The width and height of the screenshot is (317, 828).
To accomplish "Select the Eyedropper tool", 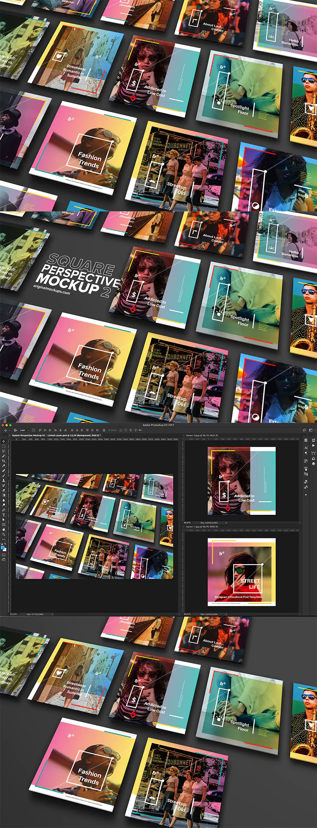I will pyautogui.click(x=3, y=465).
